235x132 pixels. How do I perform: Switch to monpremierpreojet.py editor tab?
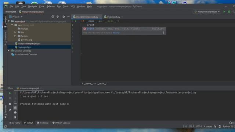87,17
